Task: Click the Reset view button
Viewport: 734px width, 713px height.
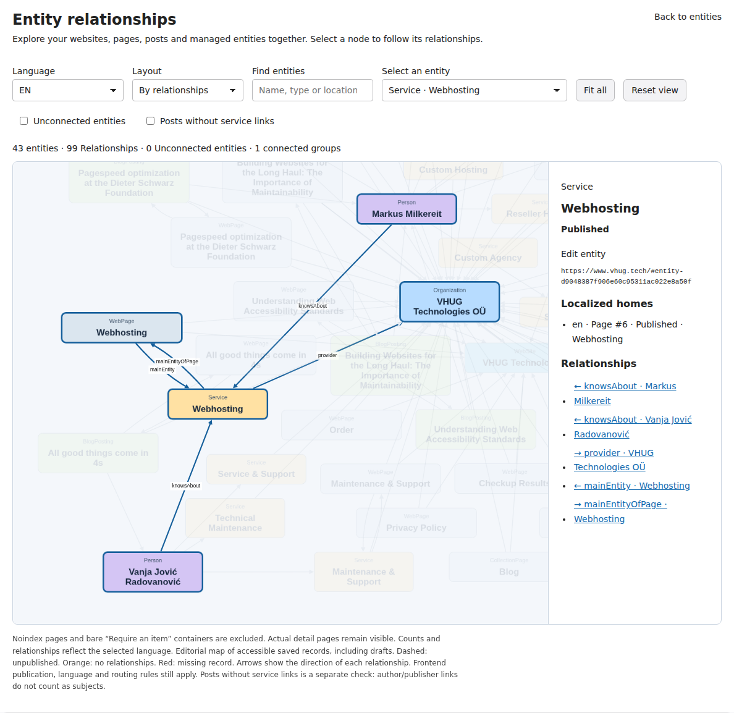Action: 654,90
